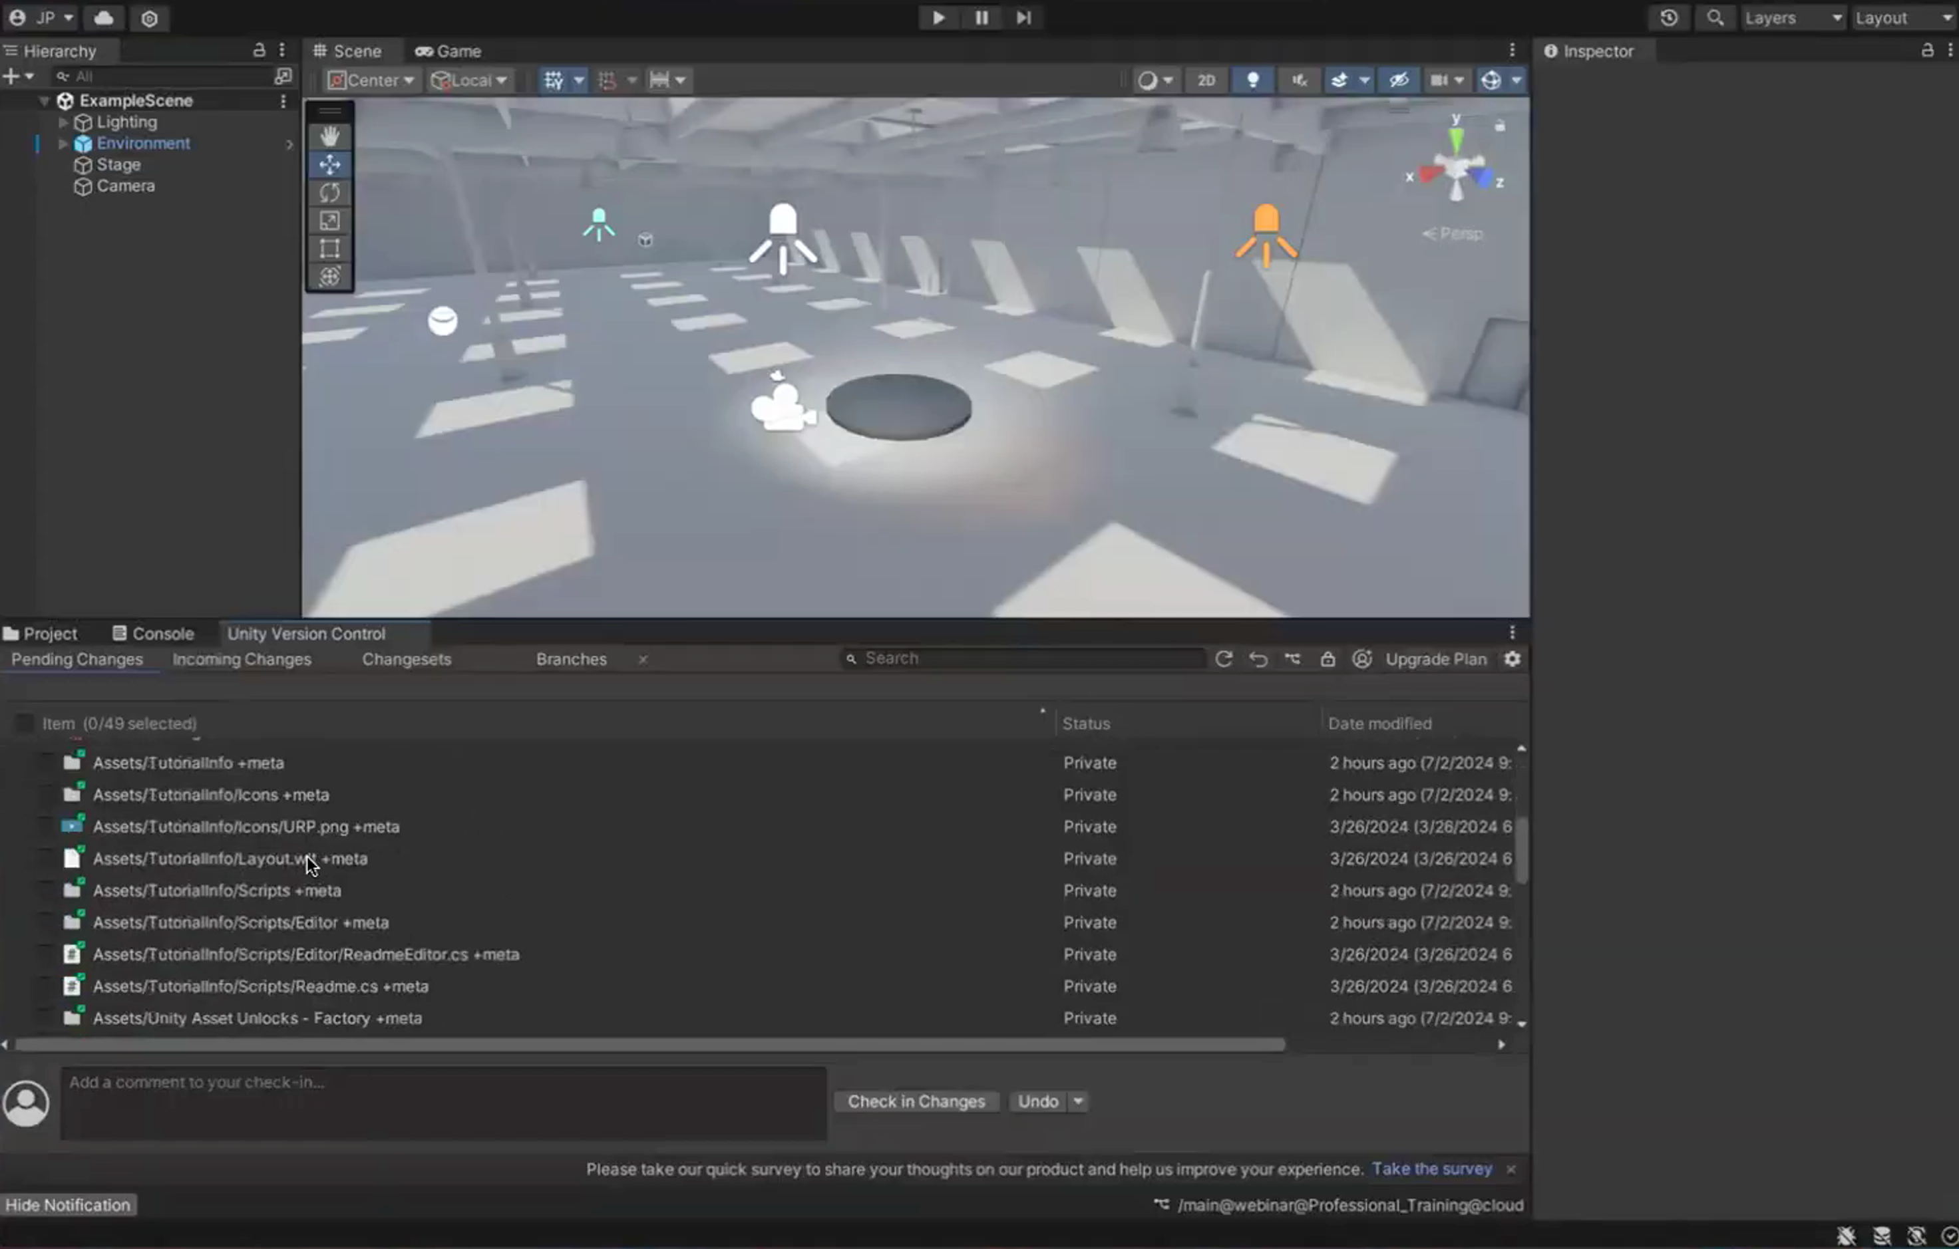1959x1249 pixels.
Task: Open the Layers dropdown
Action: pyautogui.click(x=1793, y=18)
